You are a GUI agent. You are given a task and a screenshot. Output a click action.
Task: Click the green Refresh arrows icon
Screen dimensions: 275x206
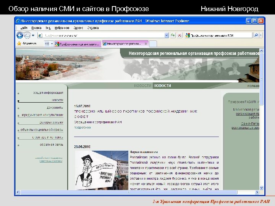pyautogui.click(x=173, y=35)
